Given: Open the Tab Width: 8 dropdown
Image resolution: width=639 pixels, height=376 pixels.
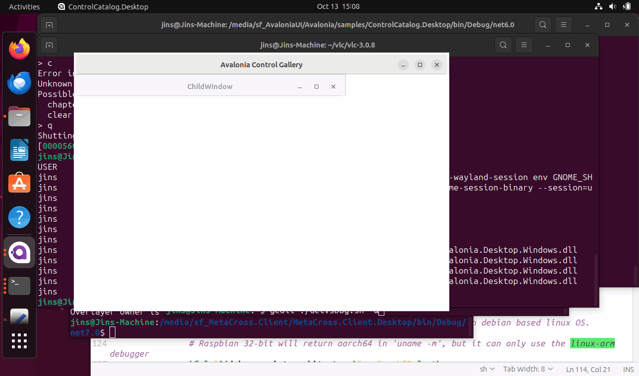Looking at the screenshot, I should [x=528, y=369].
